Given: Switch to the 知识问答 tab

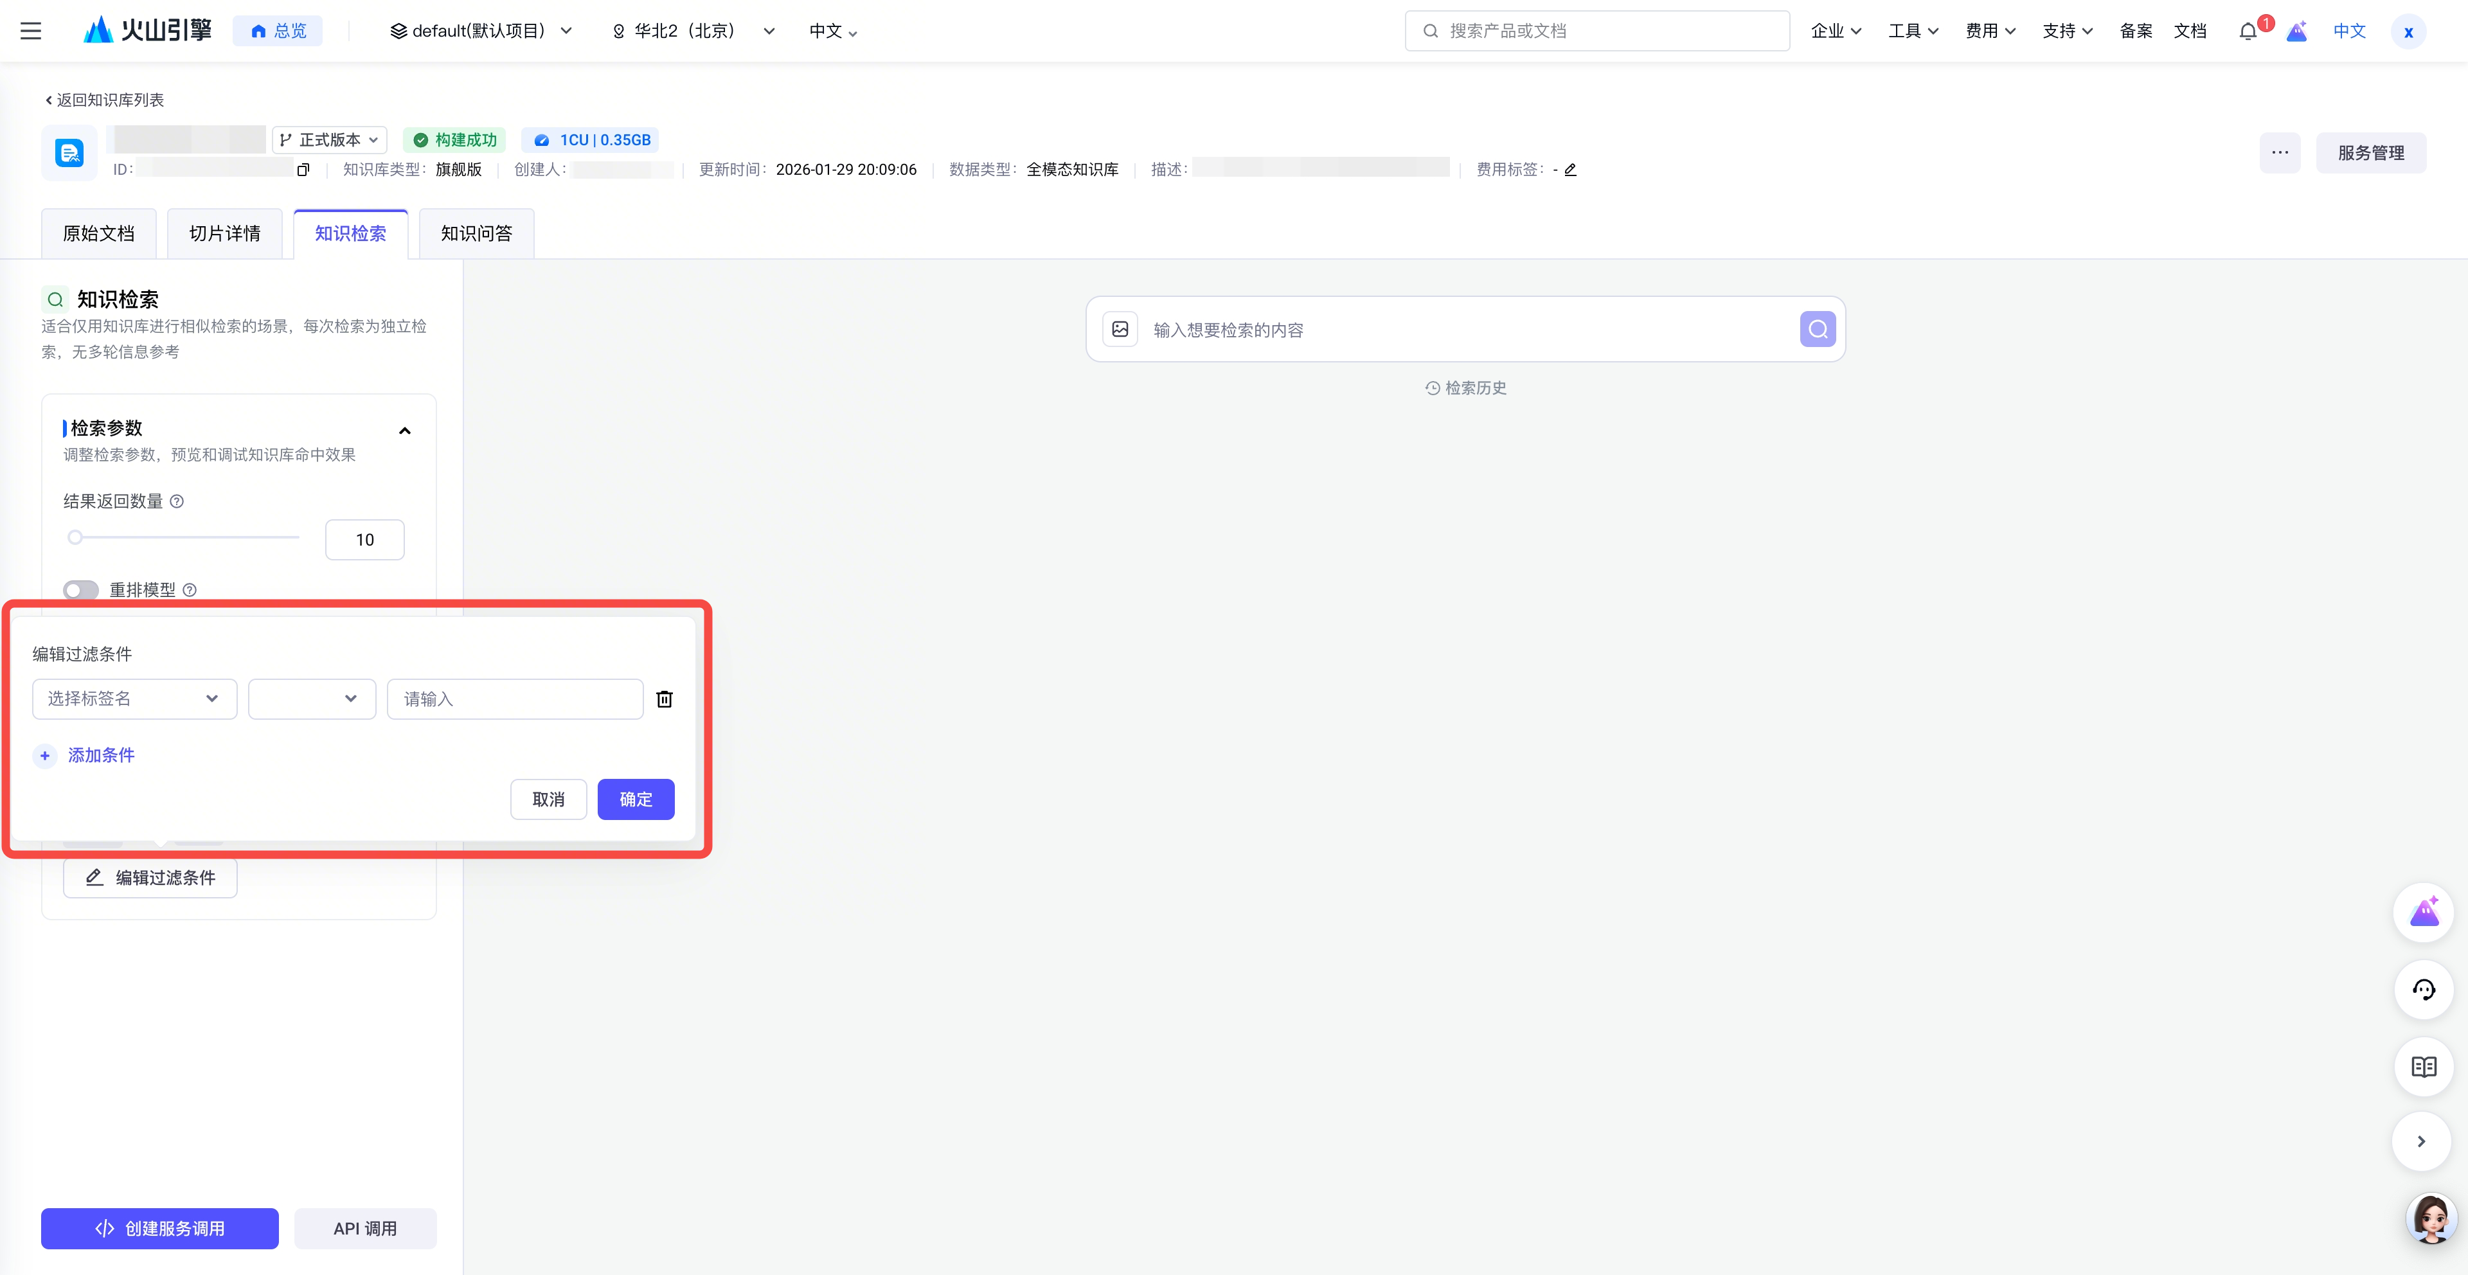Looking at the screenshot, I should click(476, 234).
